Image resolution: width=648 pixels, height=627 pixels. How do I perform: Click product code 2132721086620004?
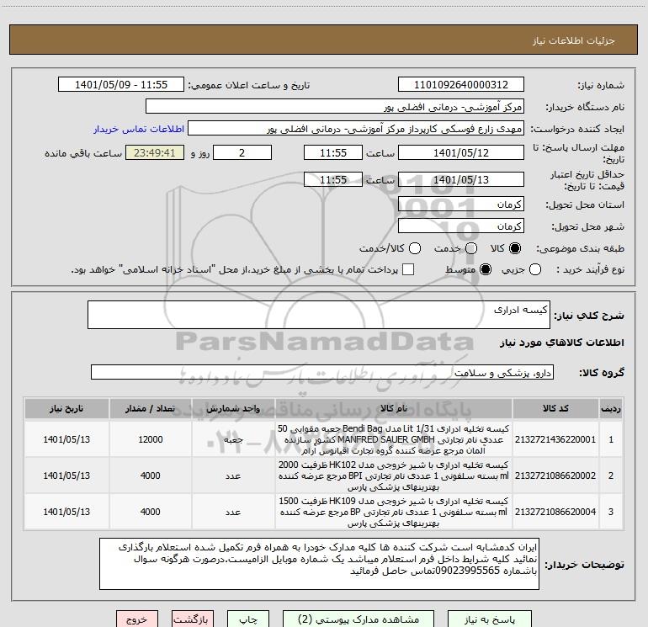coord(555,511)
